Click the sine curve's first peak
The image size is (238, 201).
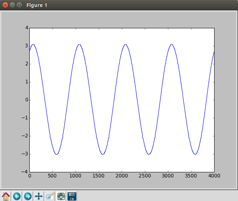point(33,45)
